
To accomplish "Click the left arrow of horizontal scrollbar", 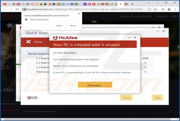I will click(x=2, y=119).
